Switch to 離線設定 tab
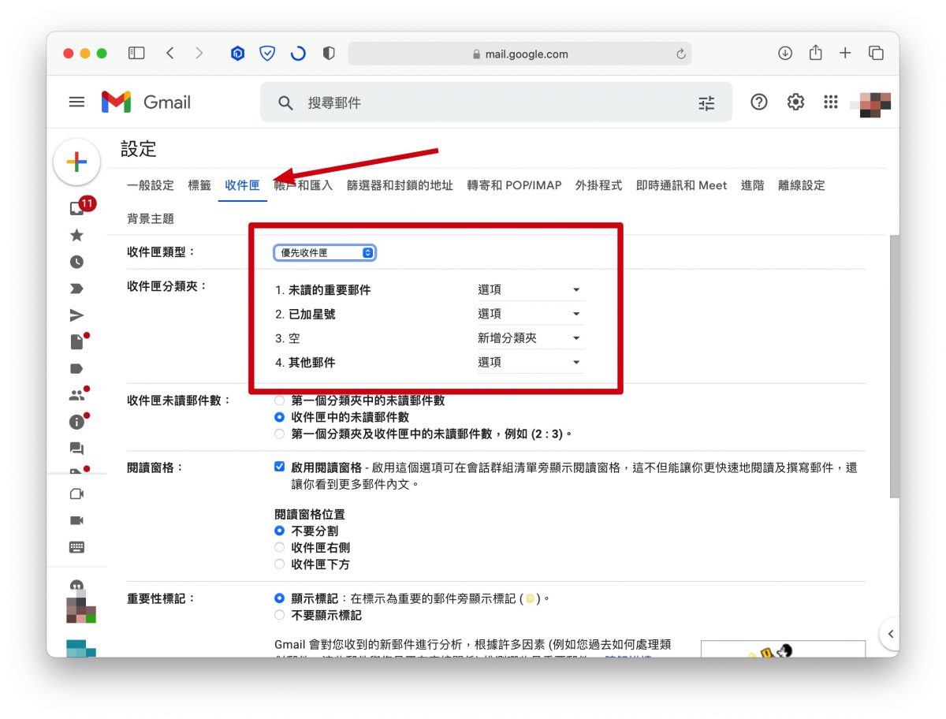 click(x=801, y=185)
